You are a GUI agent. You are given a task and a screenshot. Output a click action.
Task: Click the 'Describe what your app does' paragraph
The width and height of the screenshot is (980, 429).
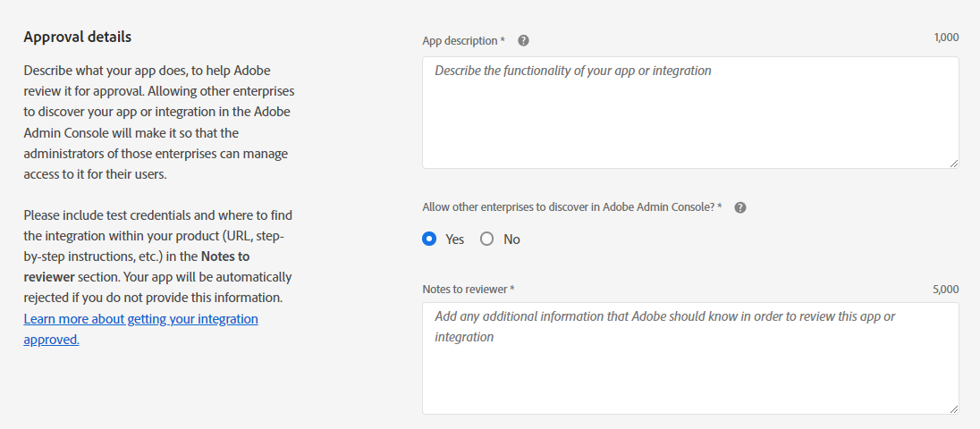click(158, 122)
